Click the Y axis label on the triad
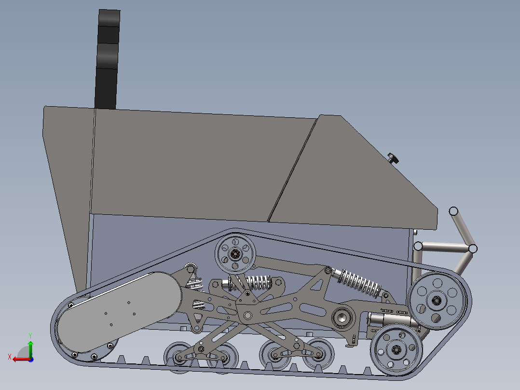The width and height of the screenshot is (520, 390). tap(31, 334)
